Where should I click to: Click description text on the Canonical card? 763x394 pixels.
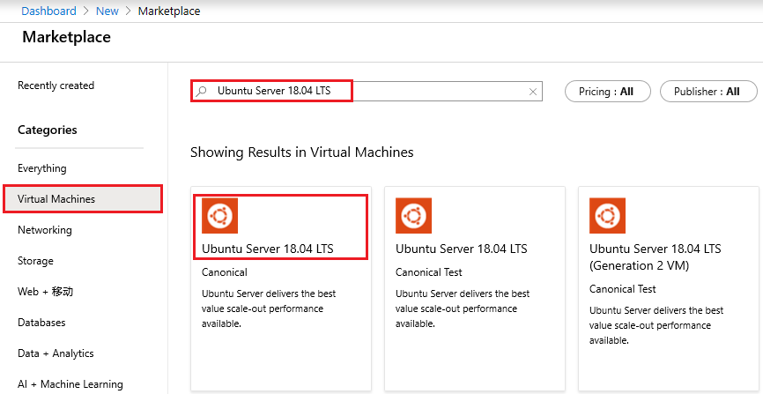pos(269,309)
